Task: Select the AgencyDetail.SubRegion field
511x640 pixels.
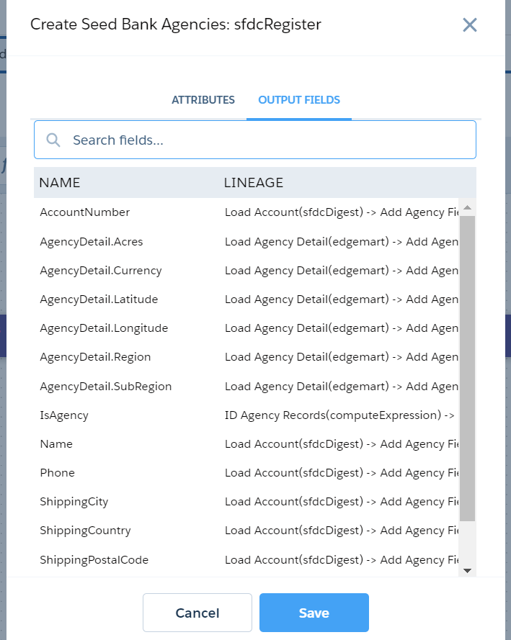Action: (106, 387)
